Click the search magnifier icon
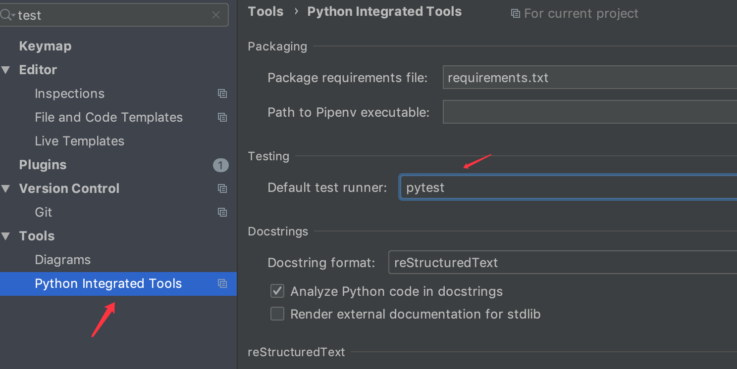Viewport: 737px width, 369px height. [7, 15]
